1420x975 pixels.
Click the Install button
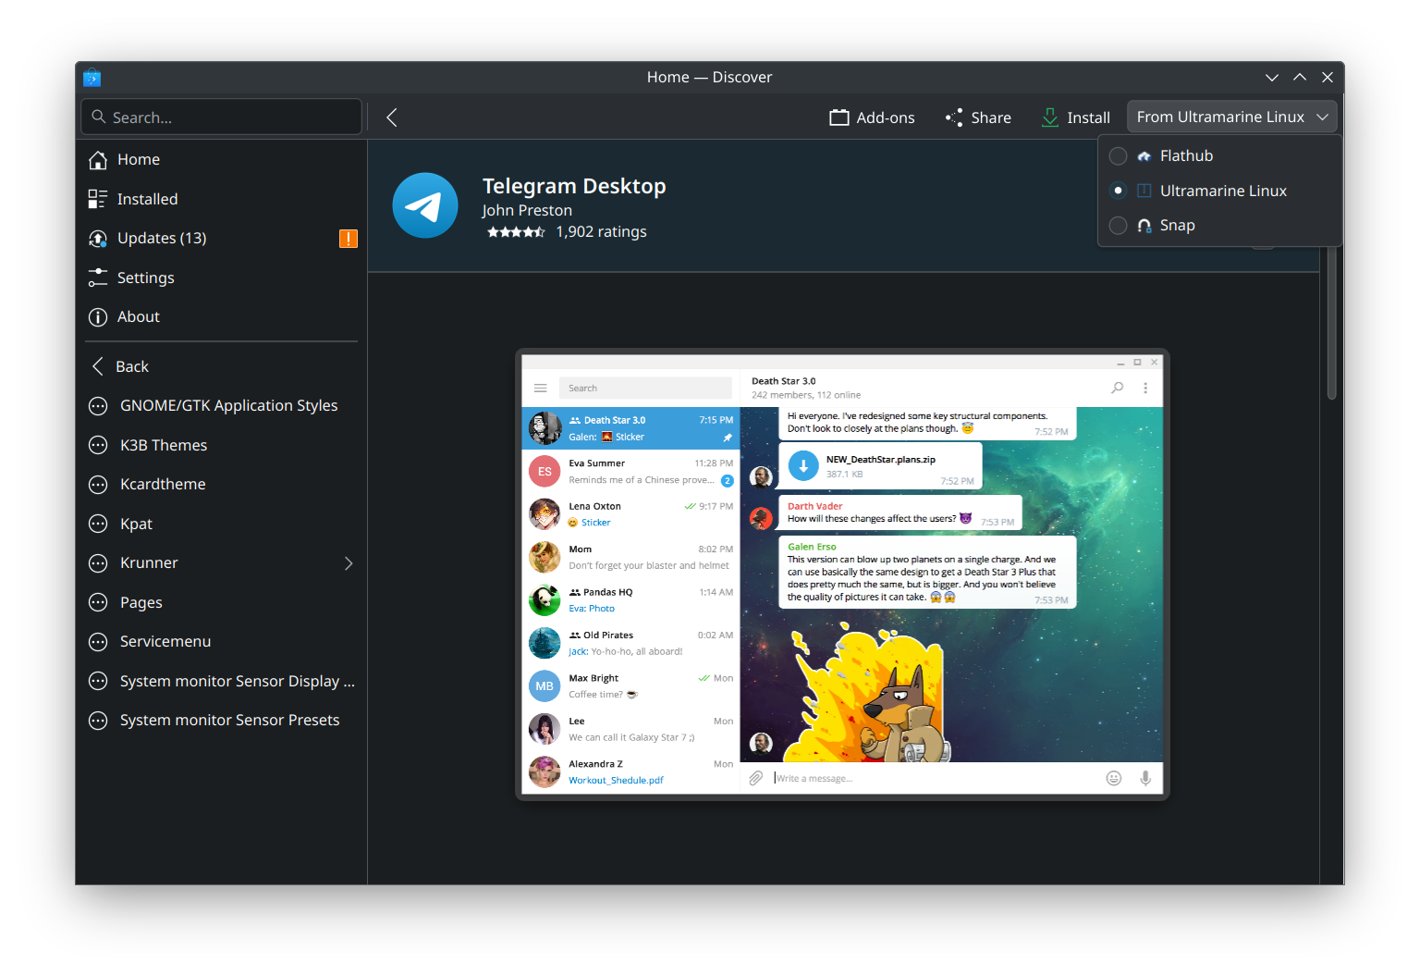click(x=1075, y=117)
